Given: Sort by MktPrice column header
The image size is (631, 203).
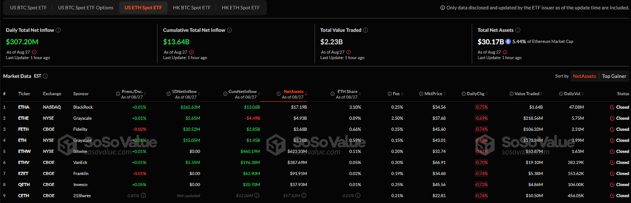Looking at the screenshot, I should [x=433, y=94].
